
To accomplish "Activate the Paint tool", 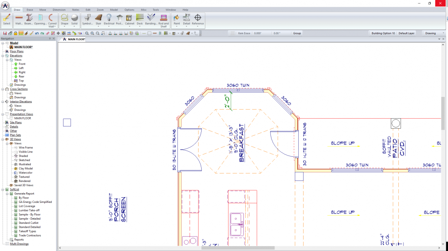I will [x=176, y=19].
